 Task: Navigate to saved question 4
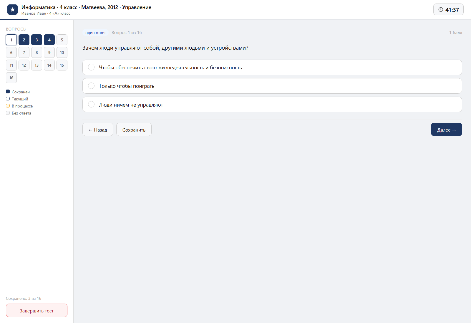(x=49, y=40)
